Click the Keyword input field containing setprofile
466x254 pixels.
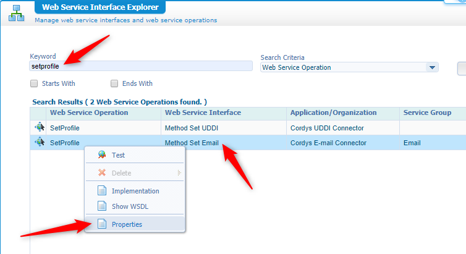(141, 66)
